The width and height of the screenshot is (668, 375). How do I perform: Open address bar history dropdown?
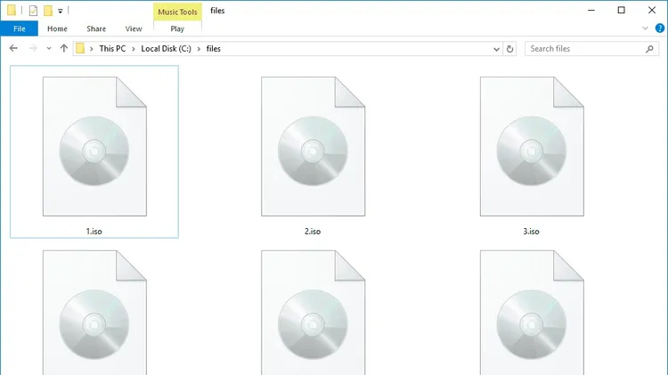coord(496,49)
